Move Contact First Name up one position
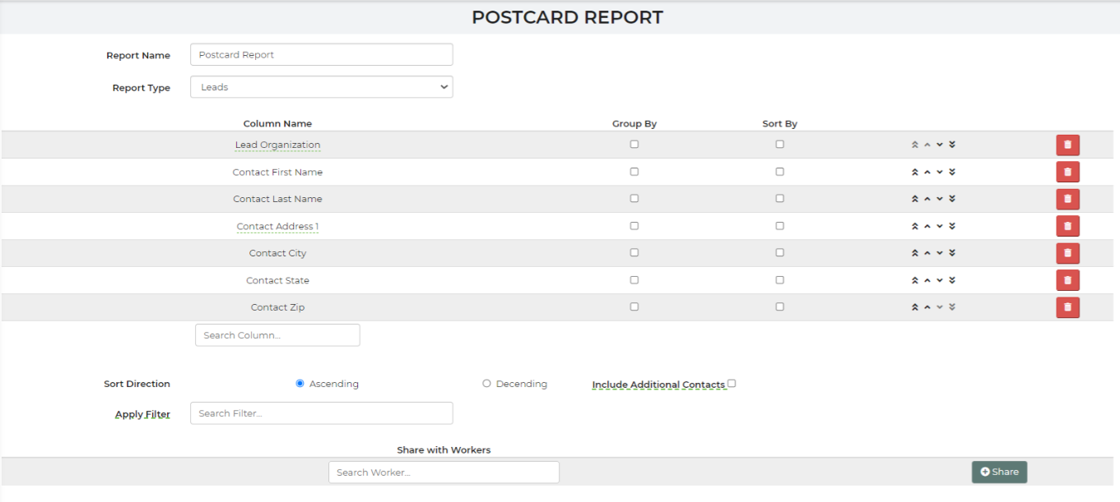 (x=927, y=172)
